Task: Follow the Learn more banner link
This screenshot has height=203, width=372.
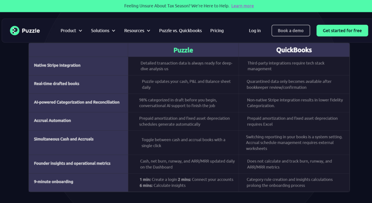Action: (242, 6)
